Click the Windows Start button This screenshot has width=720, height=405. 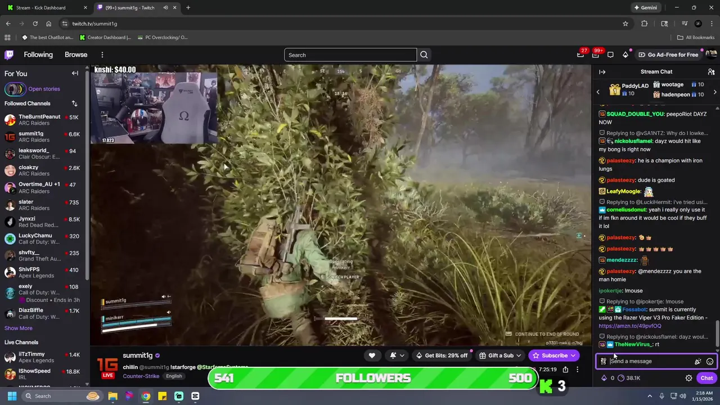pos(12,396)
